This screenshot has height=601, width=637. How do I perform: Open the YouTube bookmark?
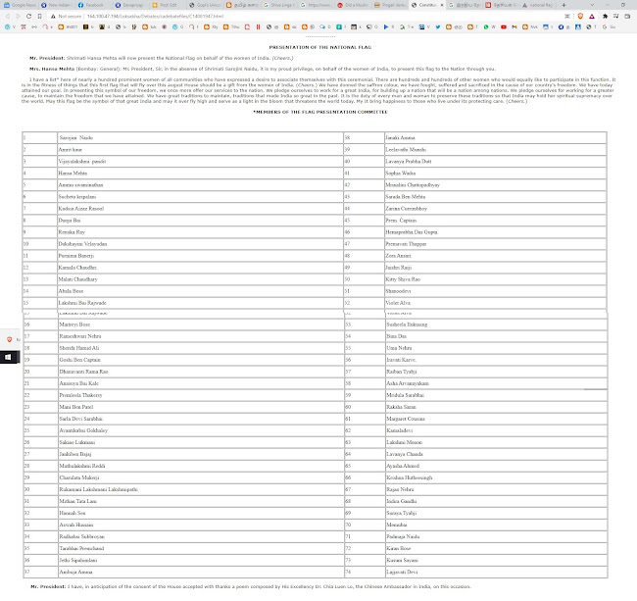[x=504, y=26]
